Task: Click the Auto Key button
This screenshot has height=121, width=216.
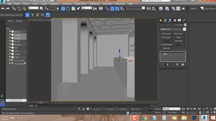Action: tap(158, 109)
